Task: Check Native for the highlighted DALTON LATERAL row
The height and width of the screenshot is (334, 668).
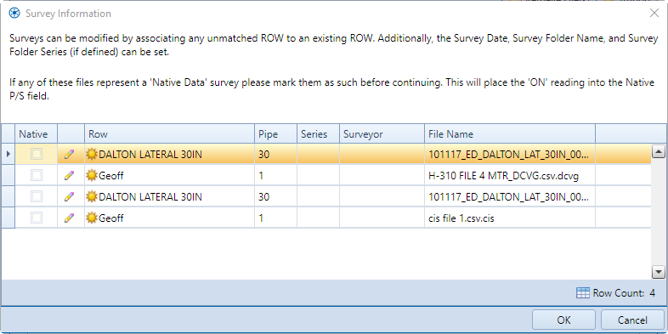Action: (x=37, y=154)
